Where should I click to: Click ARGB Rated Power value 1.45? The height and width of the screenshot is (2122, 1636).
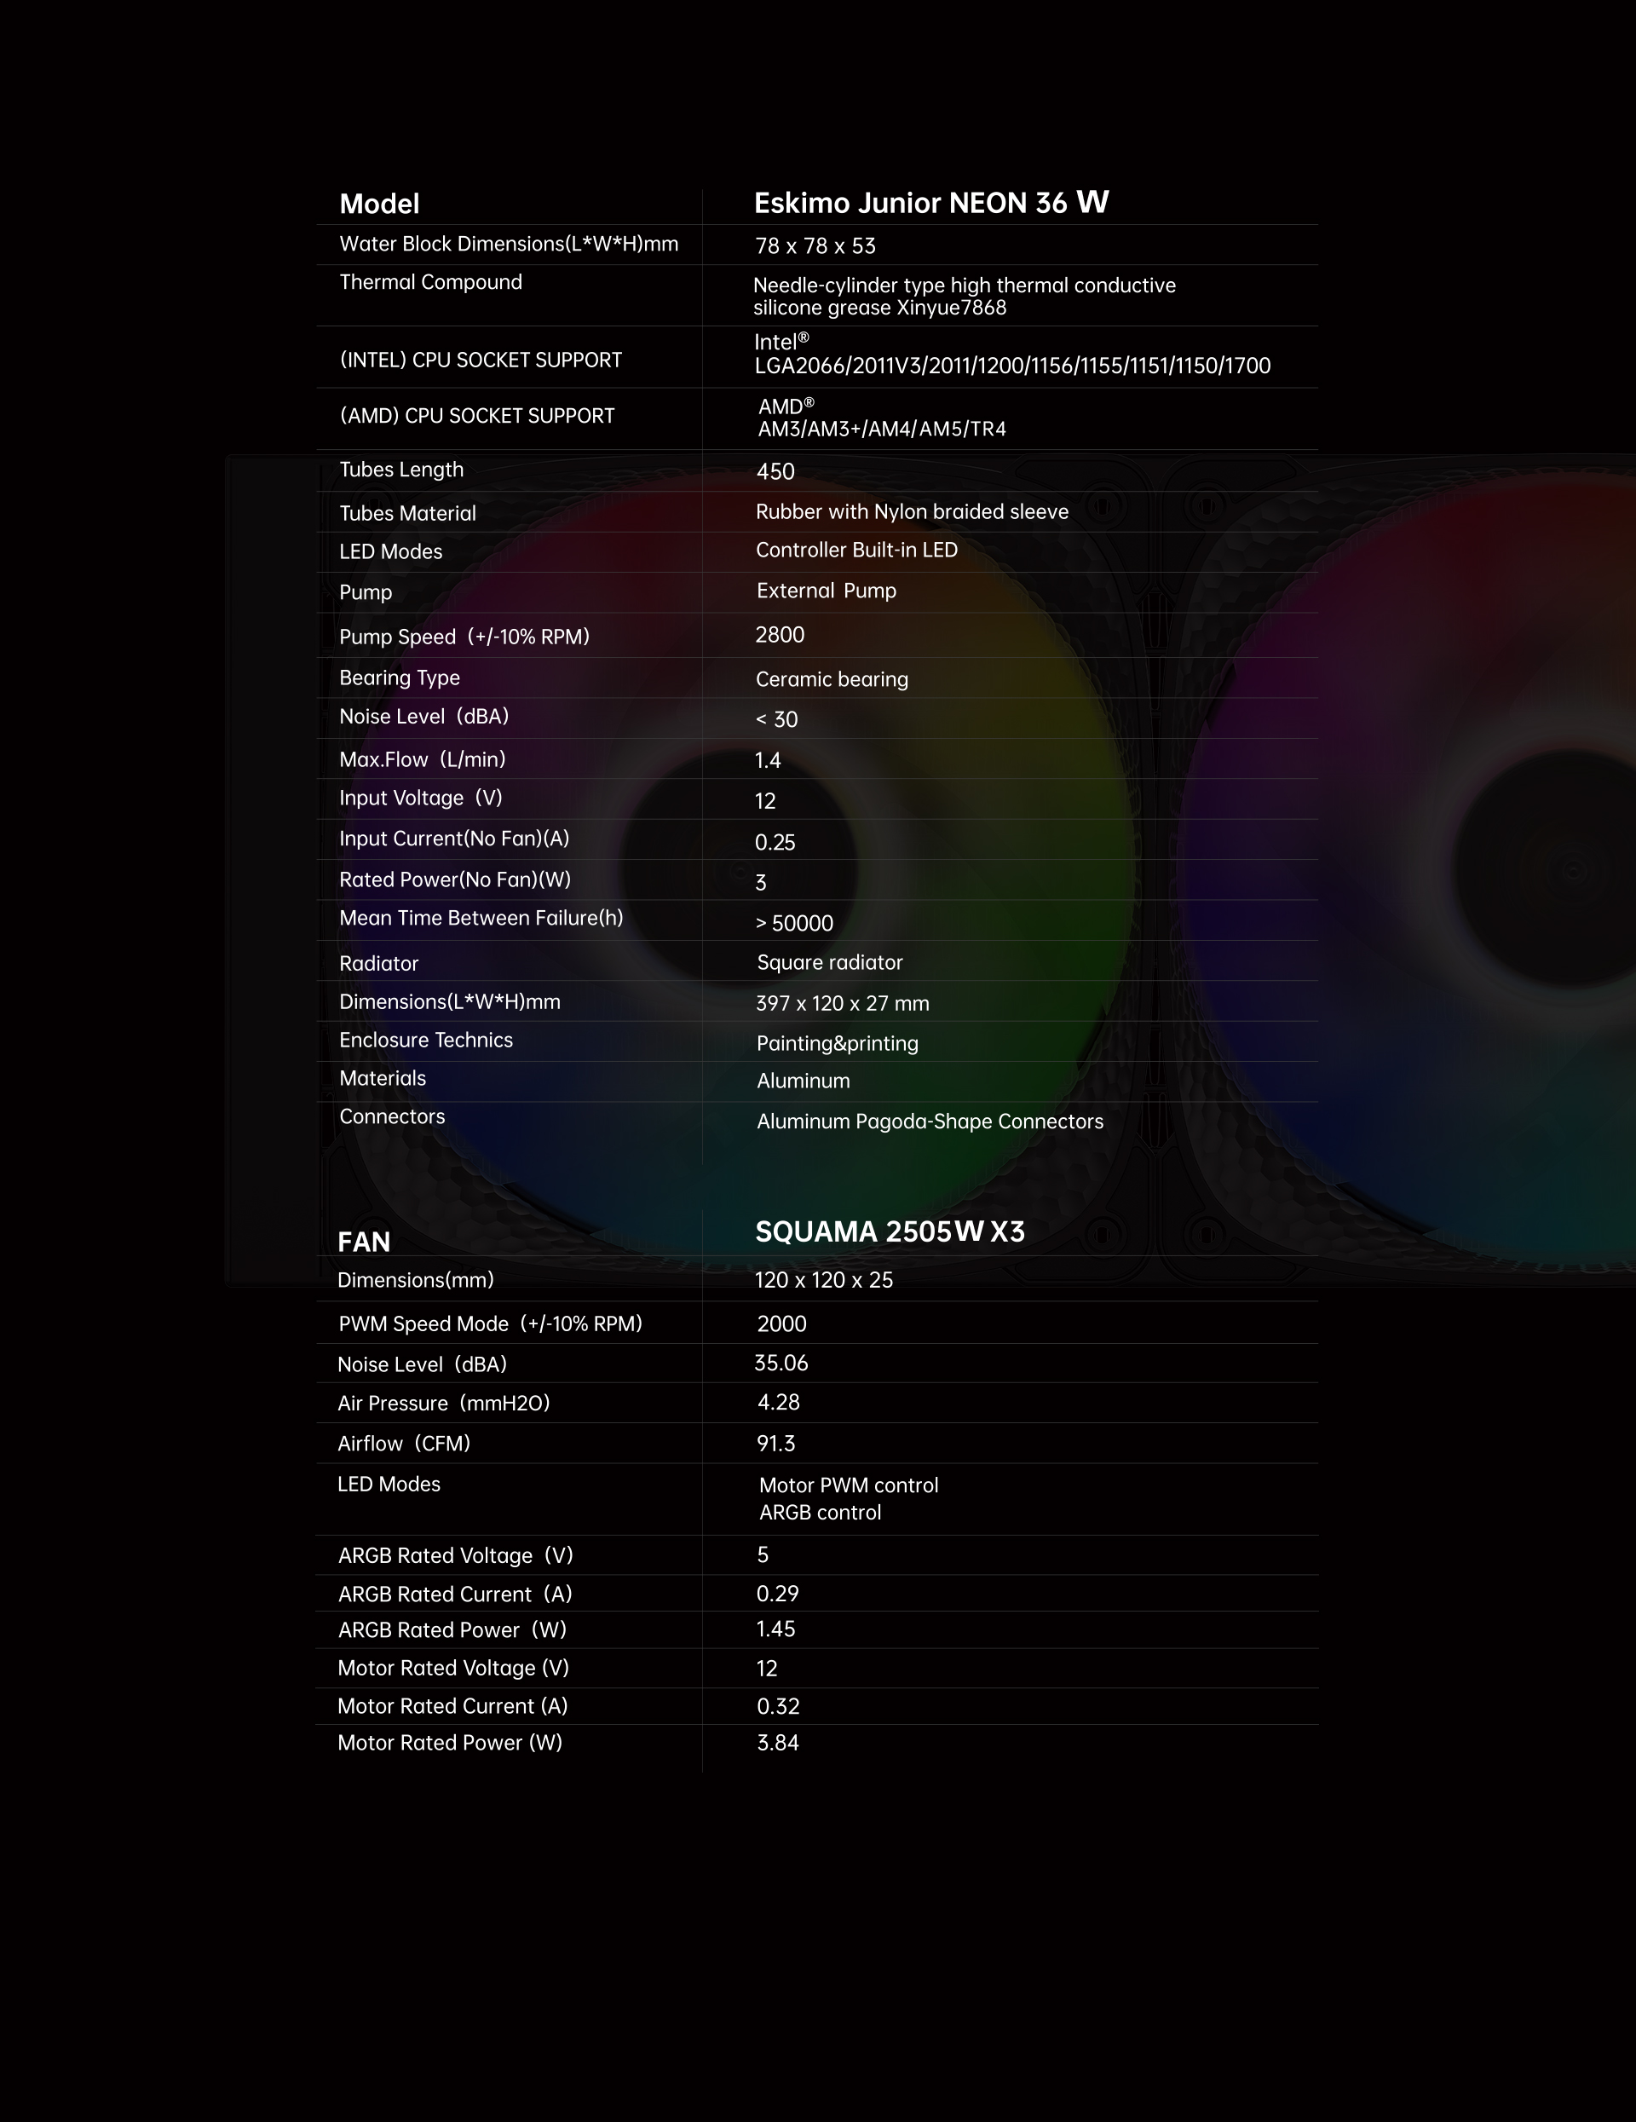pos(775,1629)
